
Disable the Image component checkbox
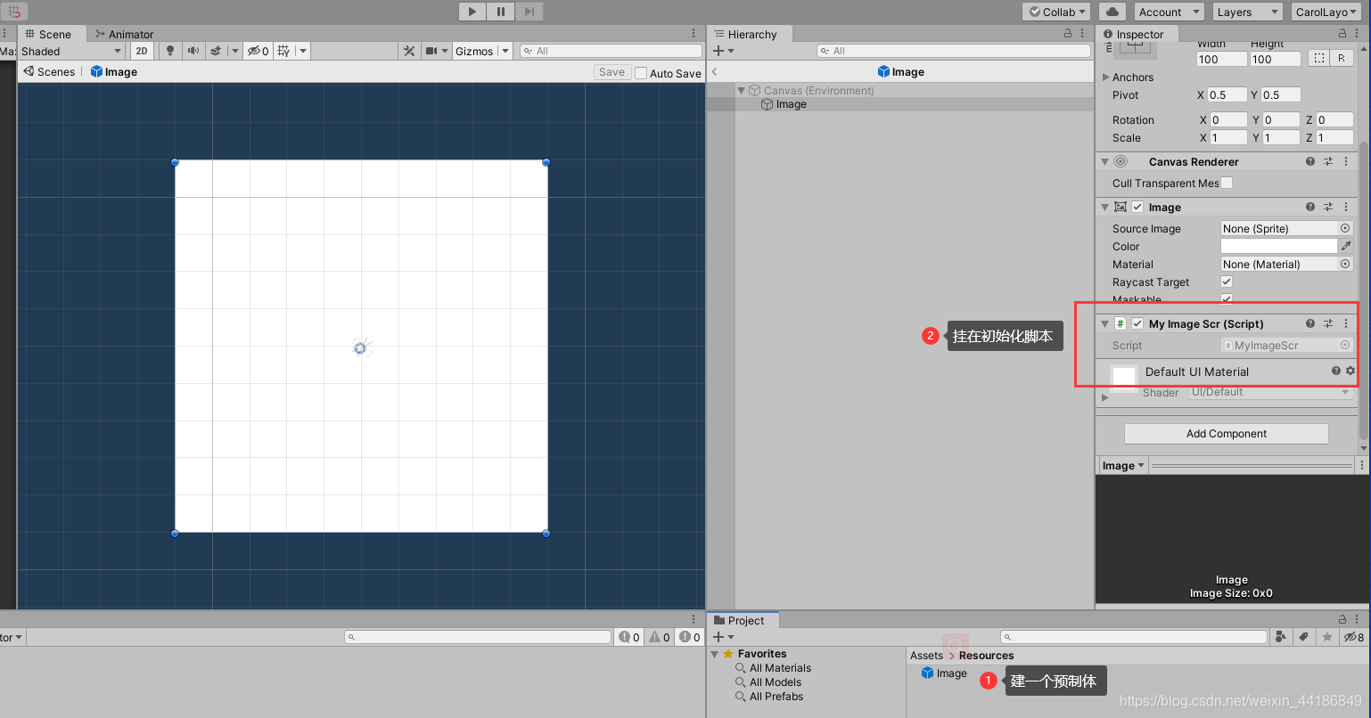click(x=1137, y=208)
